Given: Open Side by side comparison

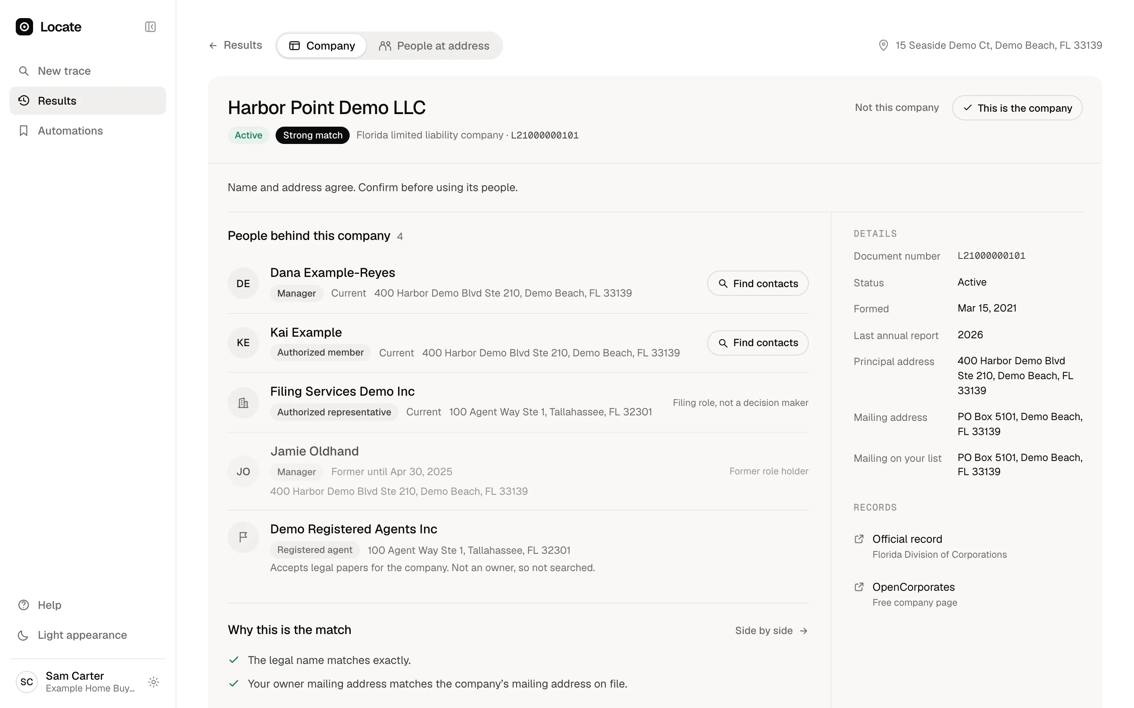Looking at the screenshot, I should (x=771, y=631).
